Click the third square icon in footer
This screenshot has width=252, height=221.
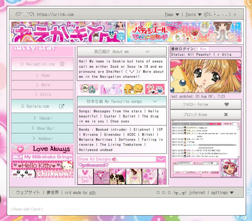169,193
